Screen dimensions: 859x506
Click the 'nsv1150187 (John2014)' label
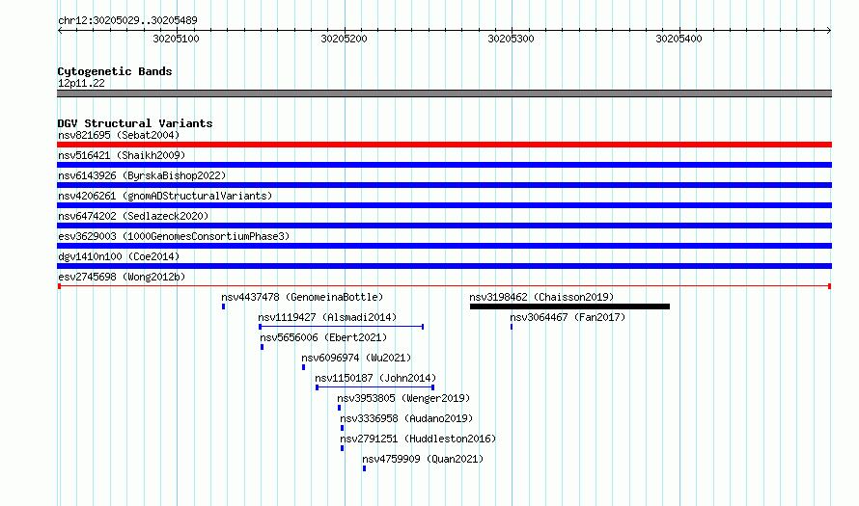coord(375,378)
